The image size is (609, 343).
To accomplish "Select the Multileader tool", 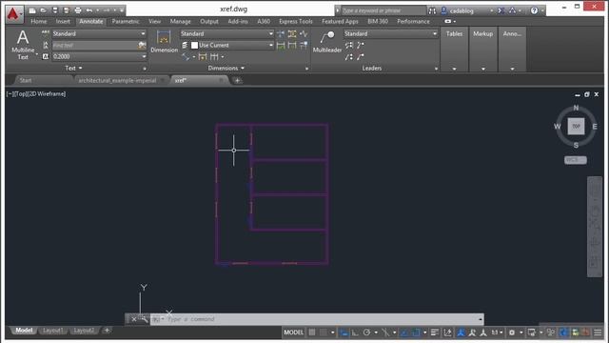I will pyautogui.click(x=327, y=41).
